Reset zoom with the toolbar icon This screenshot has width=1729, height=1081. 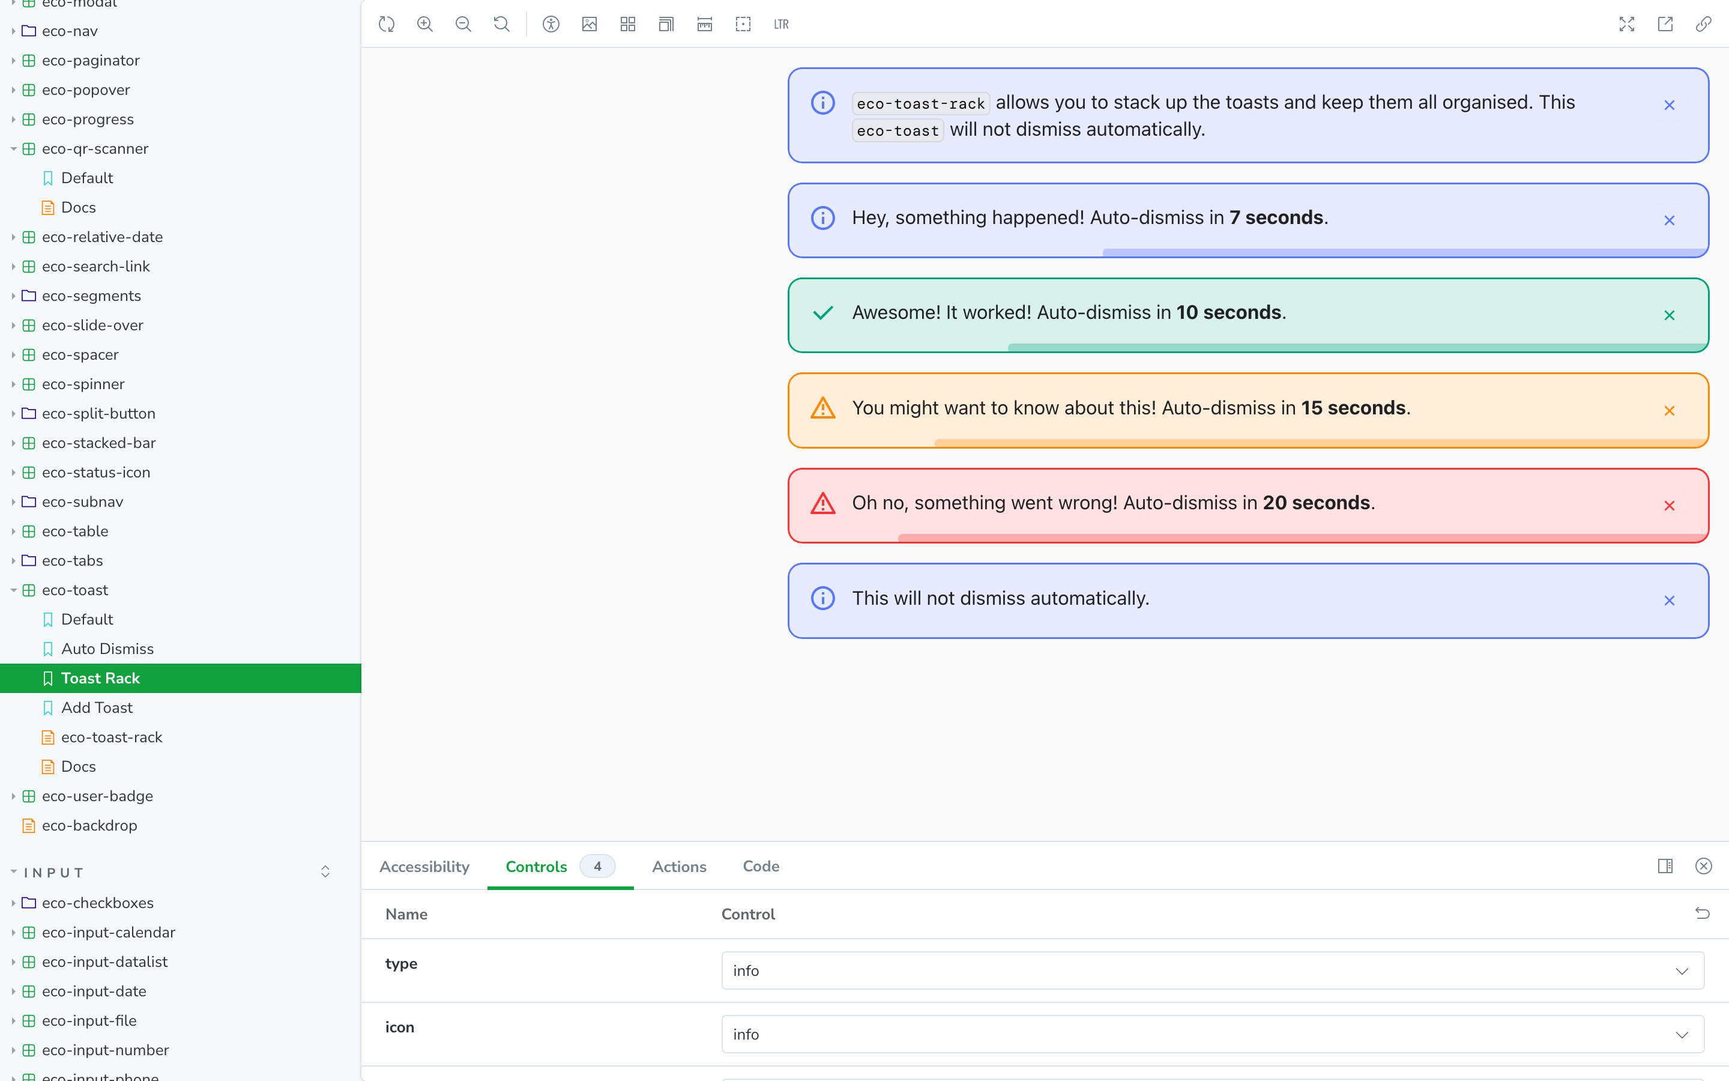(x=501, y=24)
